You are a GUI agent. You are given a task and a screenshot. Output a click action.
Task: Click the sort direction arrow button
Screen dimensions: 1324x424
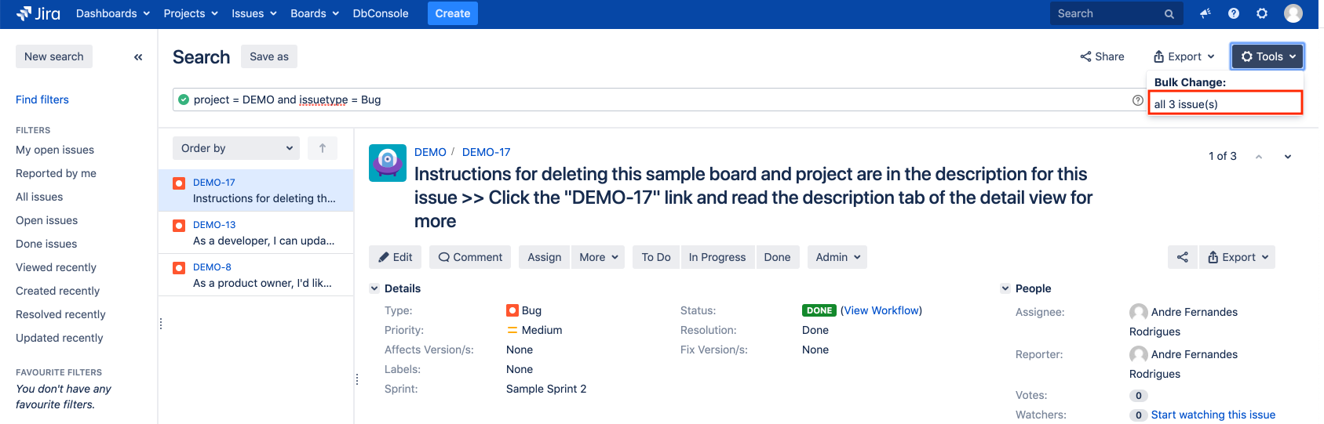[322, 148]
